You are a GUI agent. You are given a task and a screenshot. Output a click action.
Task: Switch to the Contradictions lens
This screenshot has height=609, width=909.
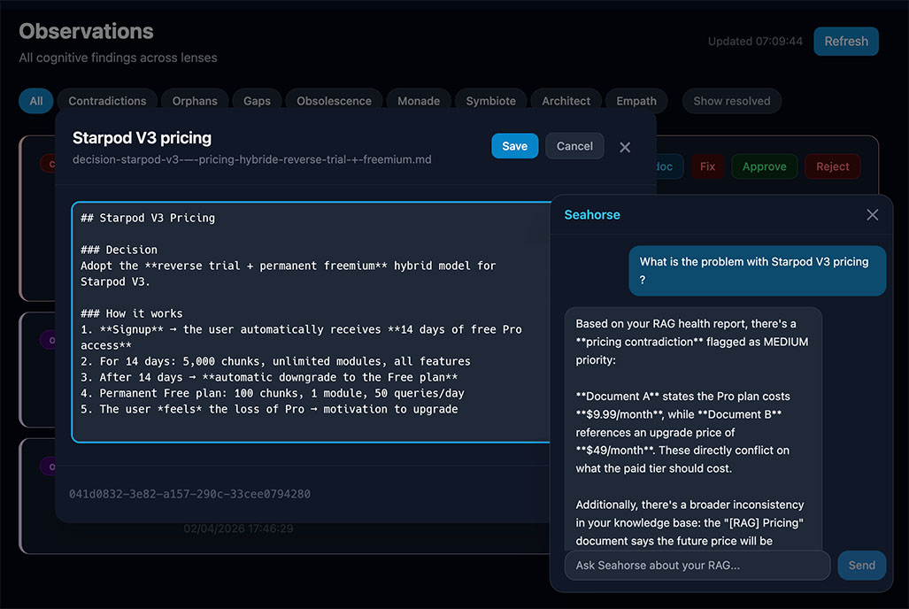107,101
